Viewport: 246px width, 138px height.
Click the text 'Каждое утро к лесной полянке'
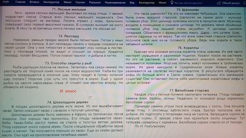pos(159,94)
